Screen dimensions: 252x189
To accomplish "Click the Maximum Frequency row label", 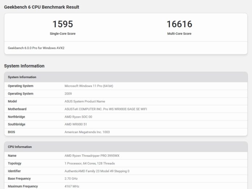I will (x=23, y=186).
